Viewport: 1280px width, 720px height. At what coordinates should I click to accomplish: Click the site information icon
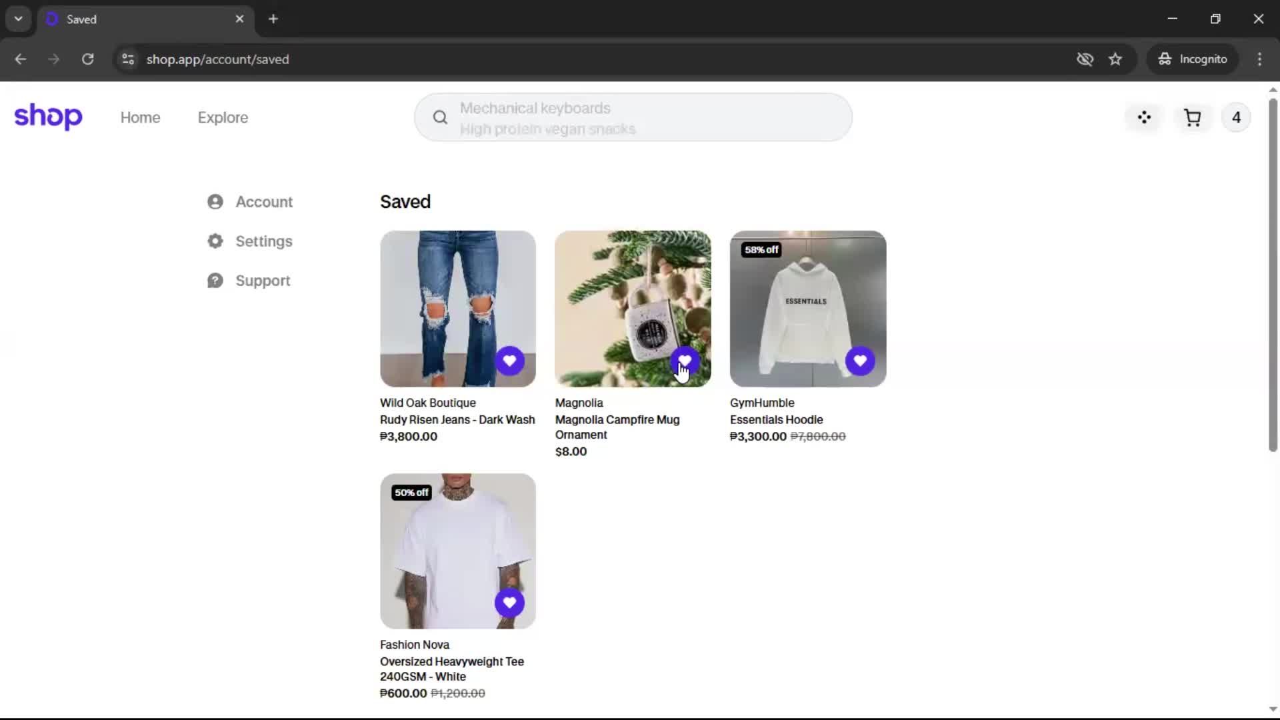pyautogui.click(x=128, y=59)
